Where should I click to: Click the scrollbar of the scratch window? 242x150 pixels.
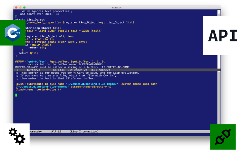(219, 101)
